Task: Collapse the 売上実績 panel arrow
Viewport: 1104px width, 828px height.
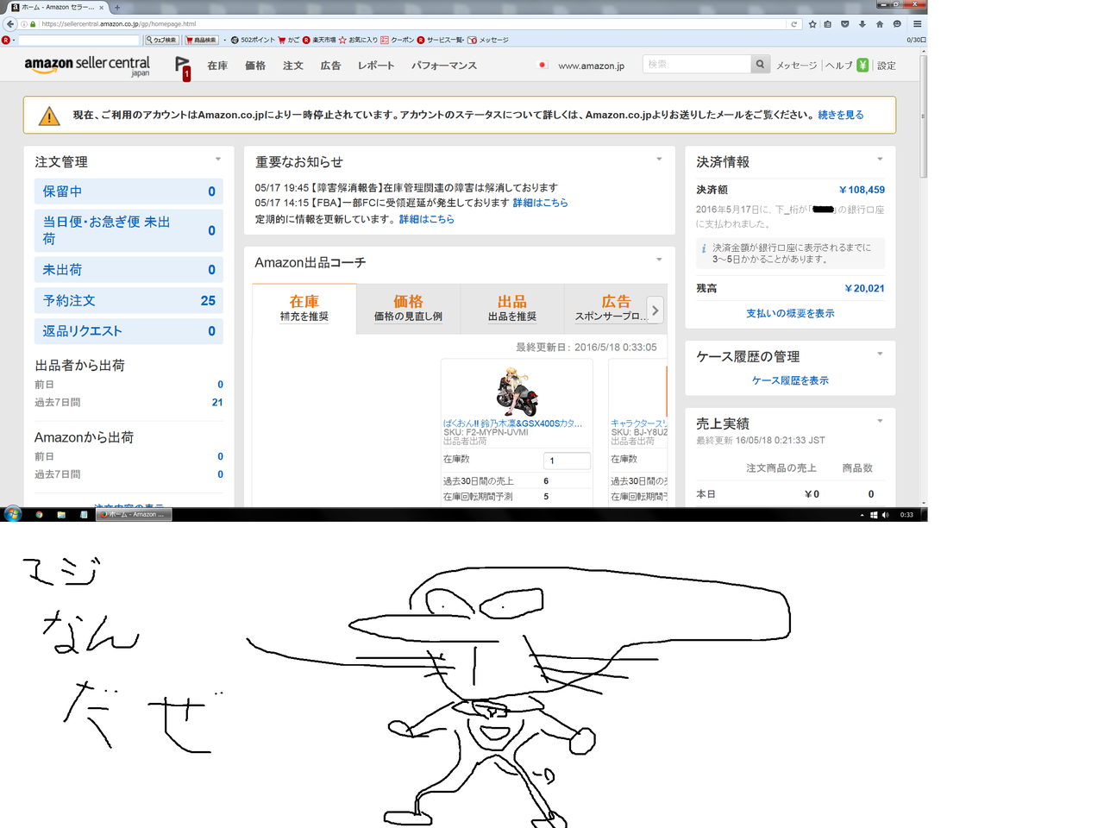Action: click(880, 421)
